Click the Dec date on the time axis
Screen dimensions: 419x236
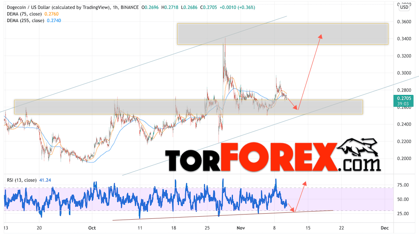[385, 228]
